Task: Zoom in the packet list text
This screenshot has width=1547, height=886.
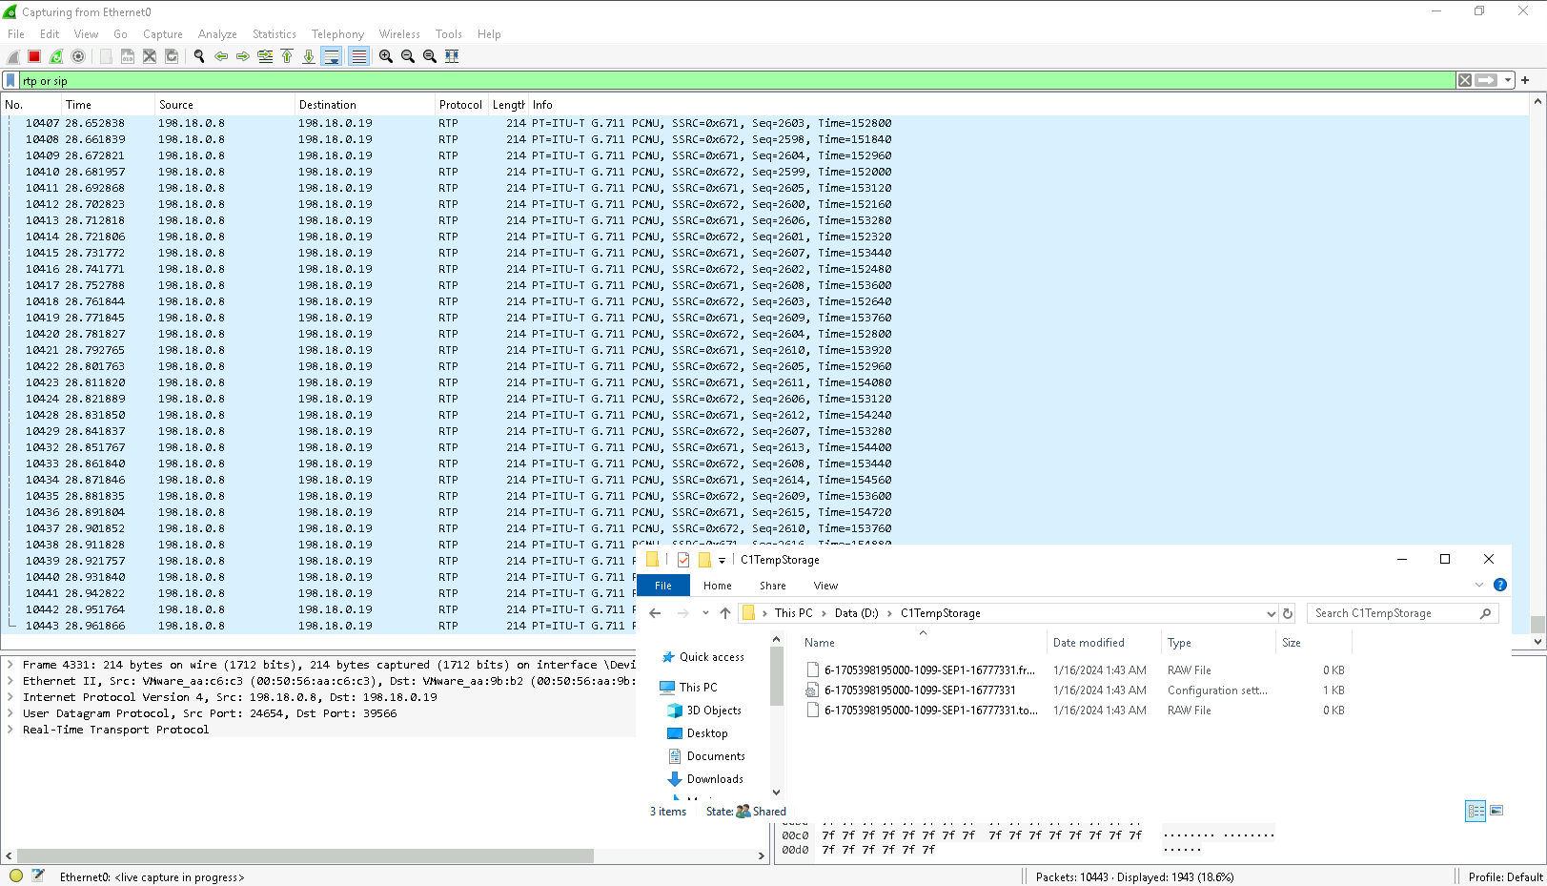Action: [386, 56]
